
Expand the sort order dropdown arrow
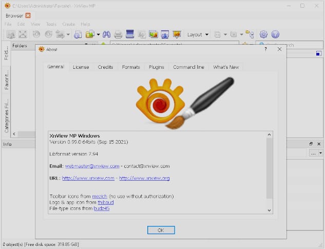(241, 34)
